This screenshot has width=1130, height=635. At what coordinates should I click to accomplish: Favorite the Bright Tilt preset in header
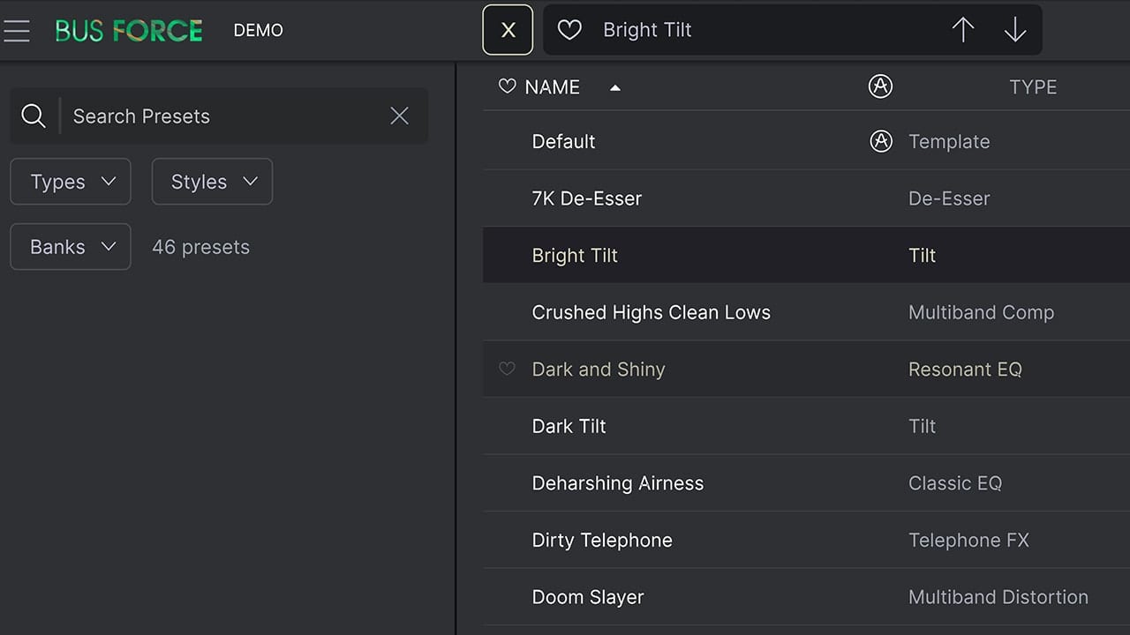pos(570,30)
